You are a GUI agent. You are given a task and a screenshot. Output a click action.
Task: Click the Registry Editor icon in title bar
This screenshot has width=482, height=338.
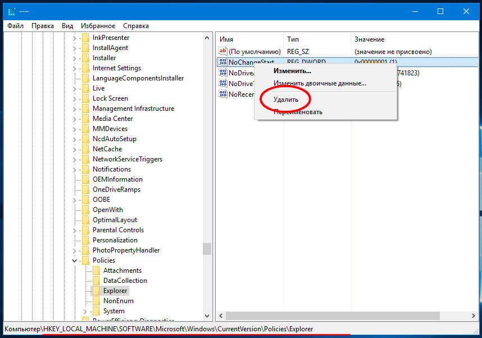tap(12, 11)
